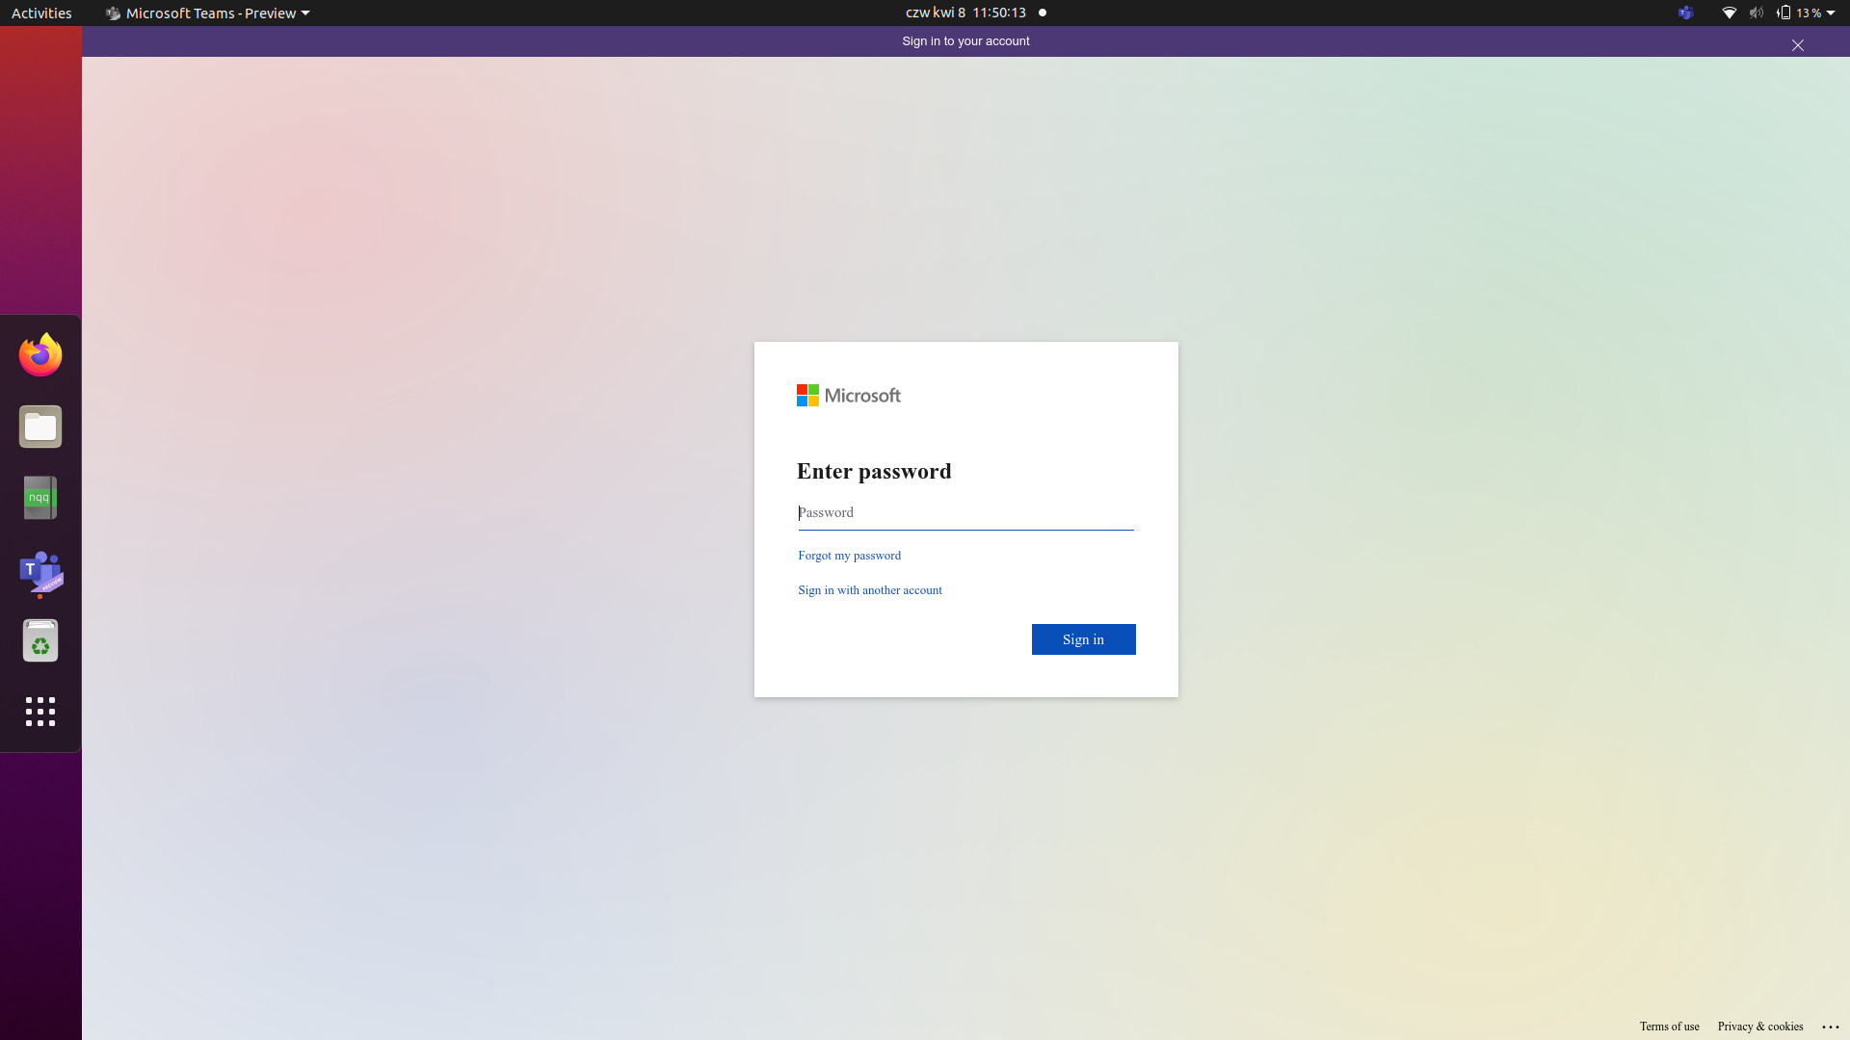
Task: Click the battery status icon
Action: point(1784,13)
